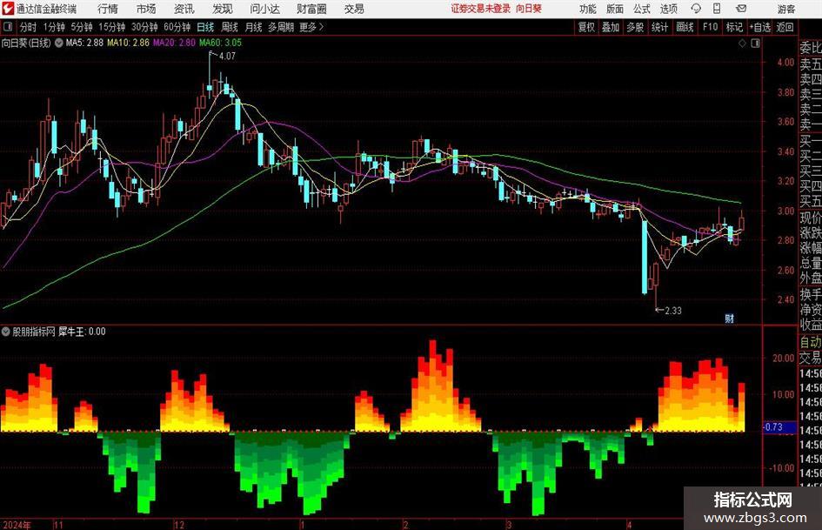Click the 标记 mark button

(x=734, y=27)
